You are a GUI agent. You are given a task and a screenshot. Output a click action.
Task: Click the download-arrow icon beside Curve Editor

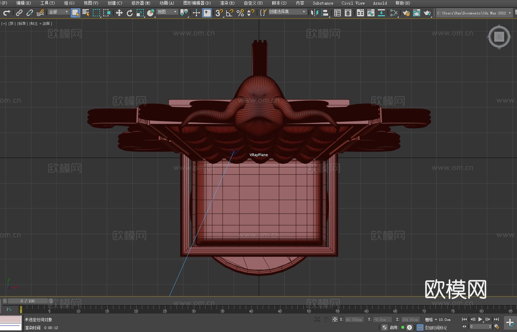click(x=381, y=13)
